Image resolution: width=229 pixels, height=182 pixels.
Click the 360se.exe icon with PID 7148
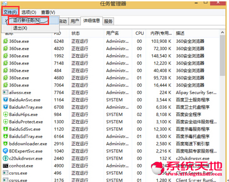coord(5,63)
